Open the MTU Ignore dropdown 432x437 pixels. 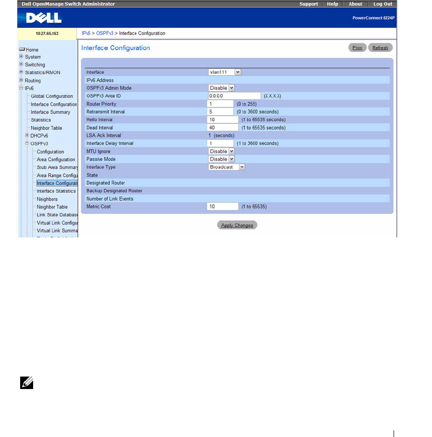(x=231, y=151)
